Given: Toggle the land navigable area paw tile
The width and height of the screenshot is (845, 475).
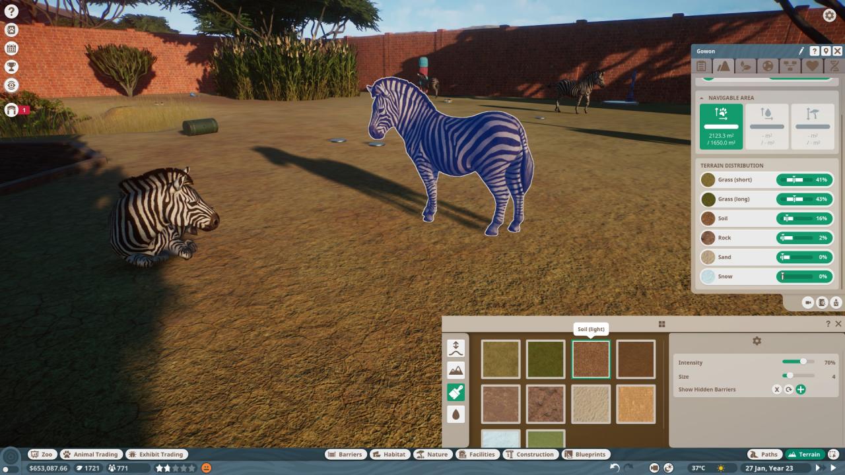Looking at the screenshot, I should point(721,126).
